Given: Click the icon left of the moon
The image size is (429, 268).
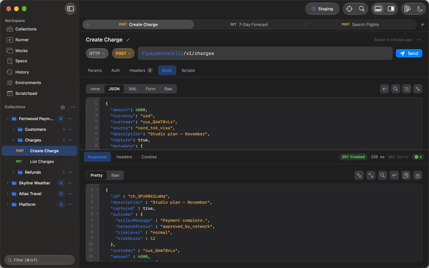Looking at the screenshot, I should [407, 9].
